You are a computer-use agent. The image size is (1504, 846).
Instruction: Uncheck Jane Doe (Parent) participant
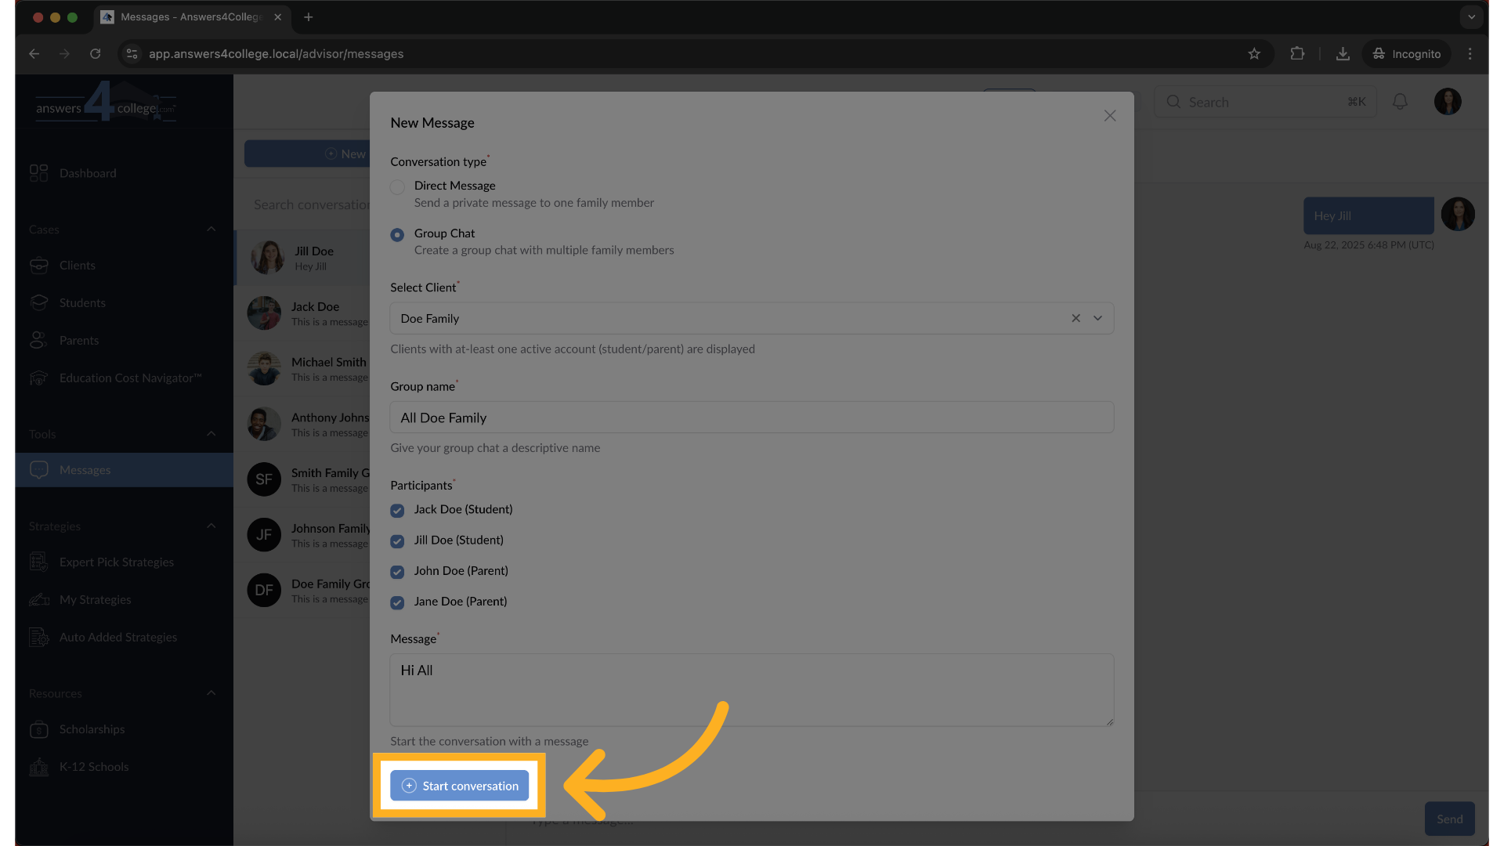point(397,602)
